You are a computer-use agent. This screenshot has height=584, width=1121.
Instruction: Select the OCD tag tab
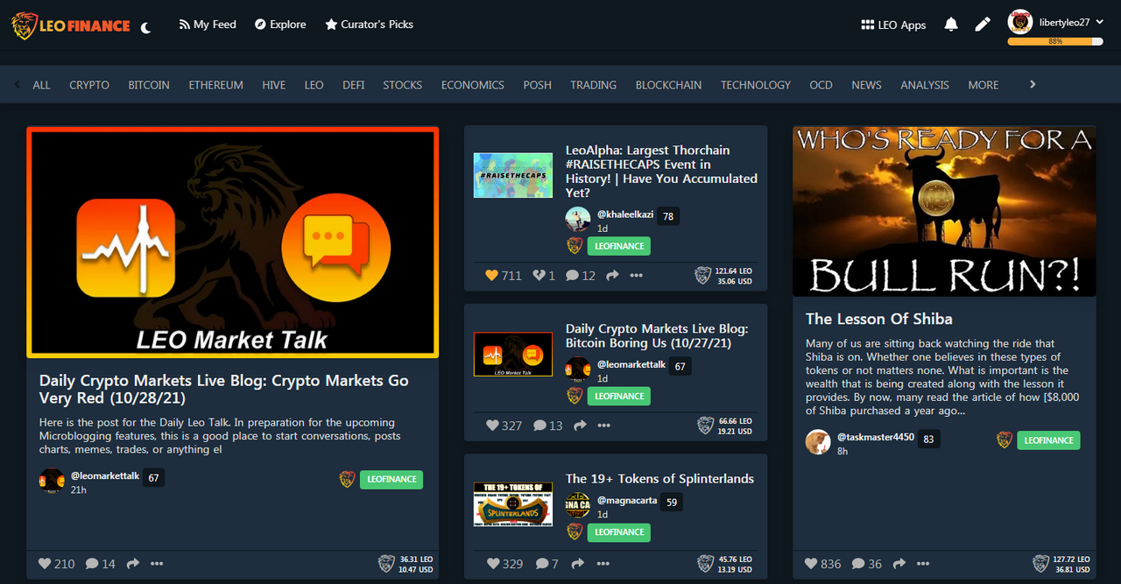click(821, 85)
